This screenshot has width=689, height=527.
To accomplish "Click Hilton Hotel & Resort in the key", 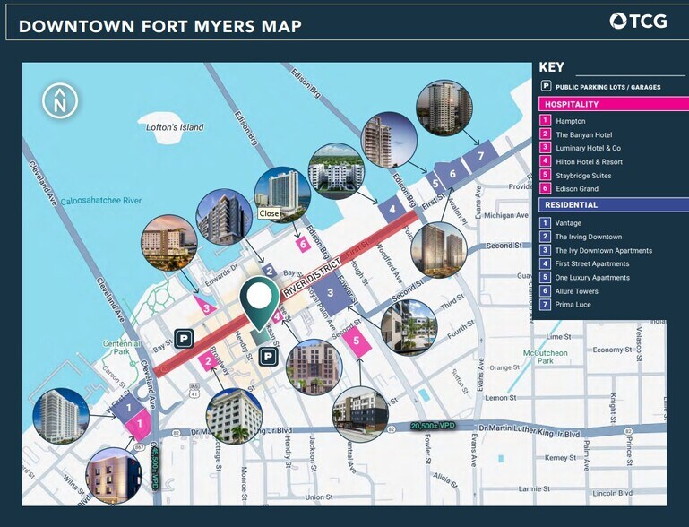I will [x=589, y=162].
